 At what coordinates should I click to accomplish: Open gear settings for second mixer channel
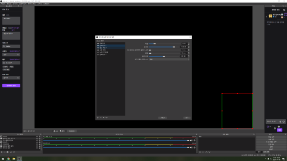[x=194, y=147]
